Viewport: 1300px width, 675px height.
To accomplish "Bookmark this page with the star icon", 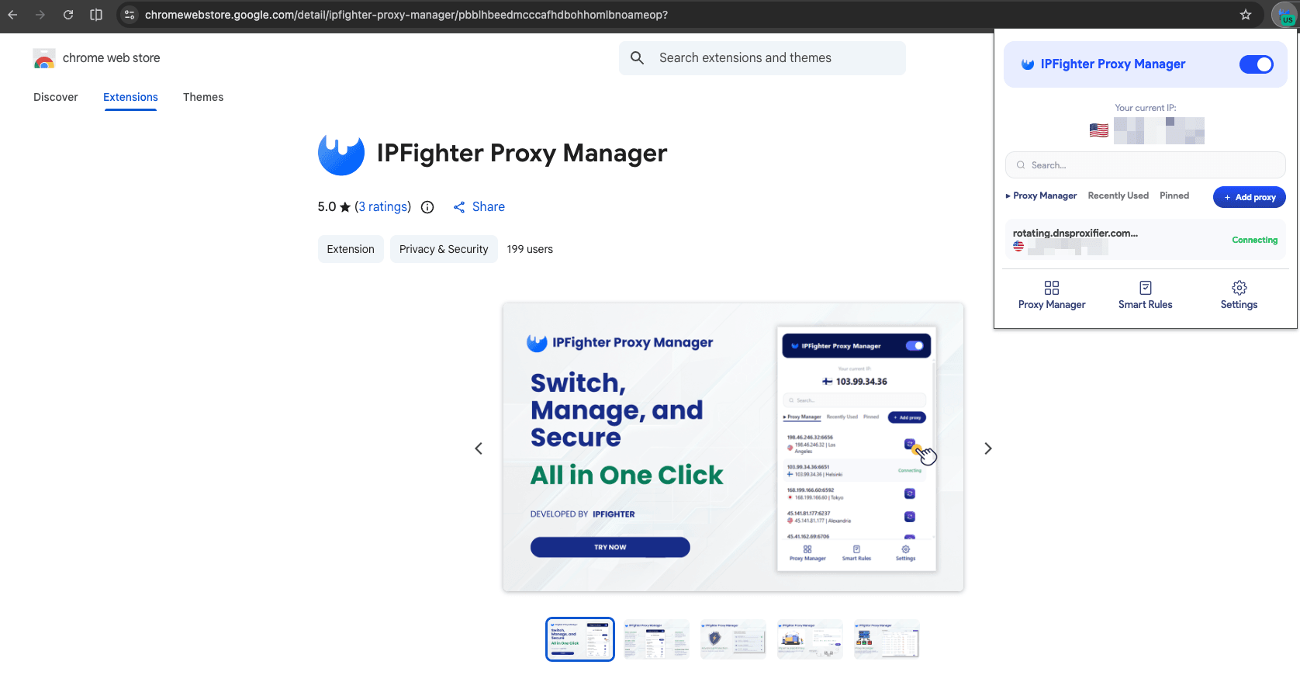I will [1246, 15].
